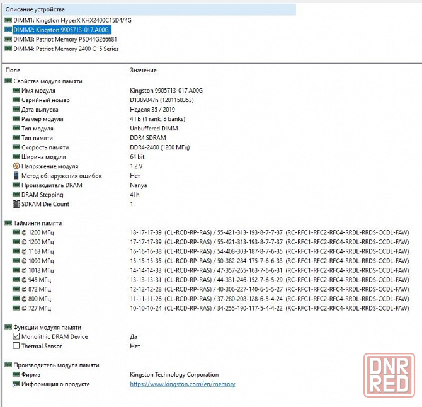
Task: Click the icon next to Скорость памяти
Action: [x=16, y=147]
